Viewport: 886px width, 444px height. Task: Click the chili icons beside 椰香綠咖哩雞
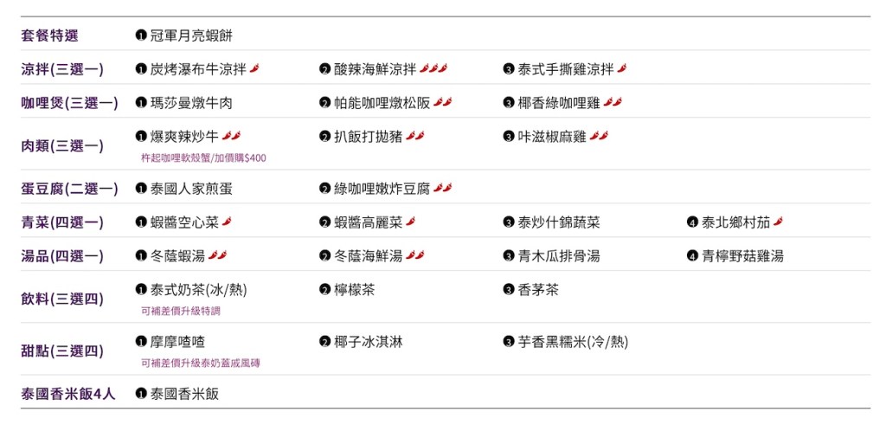click(613, 103)
